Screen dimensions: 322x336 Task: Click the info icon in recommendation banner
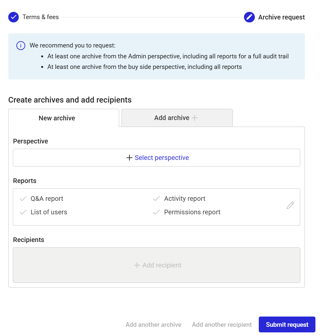click(21, 46)
